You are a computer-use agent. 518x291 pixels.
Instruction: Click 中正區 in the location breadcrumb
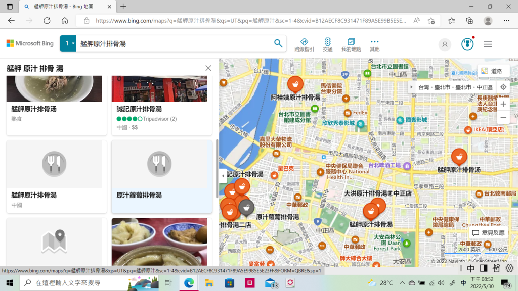[x=485, y=87]
